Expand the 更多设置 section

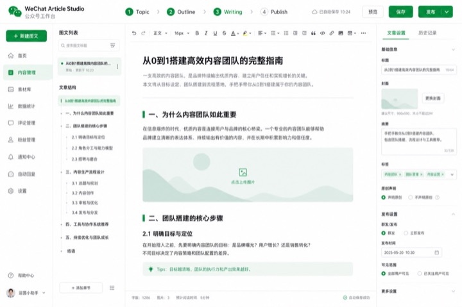tap(453, 291)
